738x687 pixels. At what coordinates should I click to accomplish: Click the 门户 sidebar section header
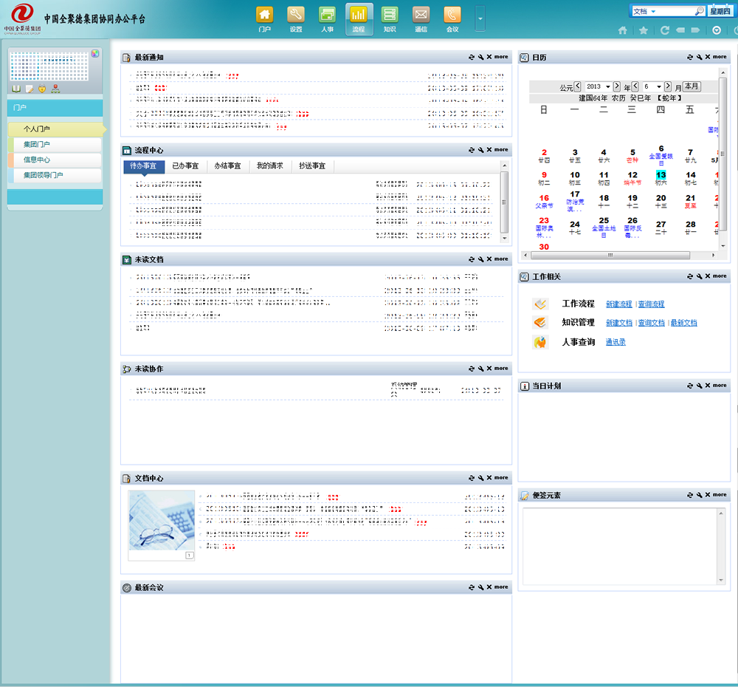point(55,108)
